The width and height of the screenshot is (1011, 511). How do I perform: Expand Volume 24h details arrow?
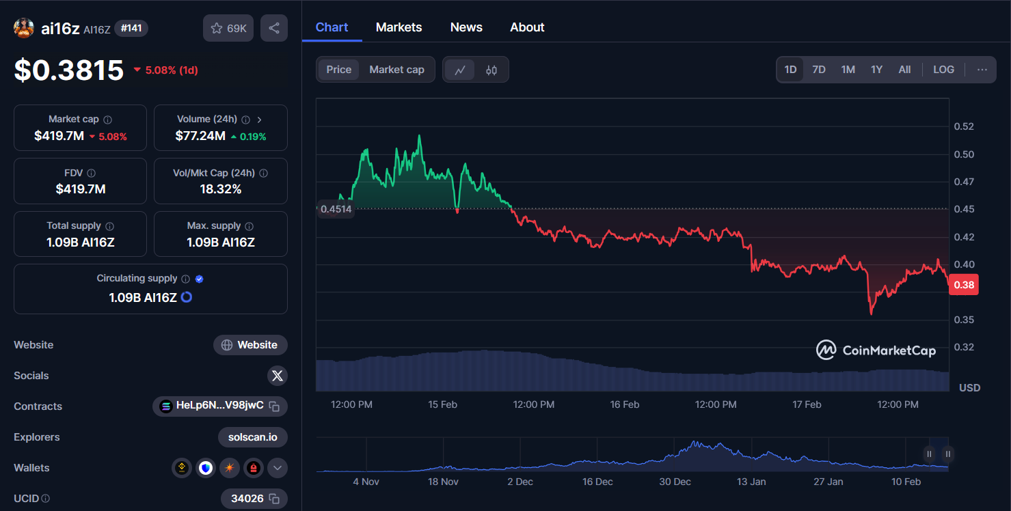[x=258, y=118]
